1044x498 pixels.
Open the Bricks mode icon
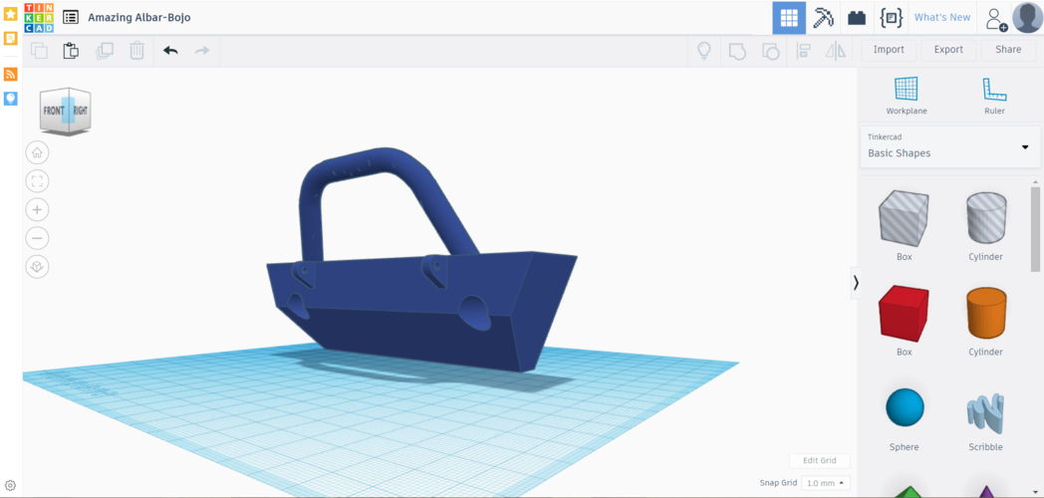click(857, 18)
